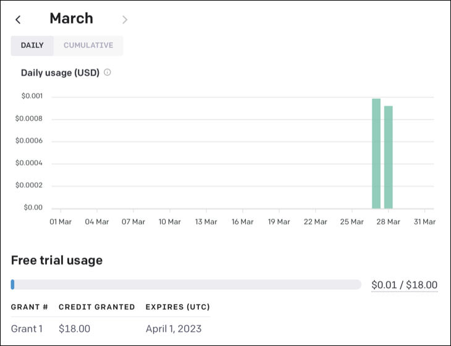
Task: Select the shorter usage bar for 28 Mar
Action: point(389,157)
